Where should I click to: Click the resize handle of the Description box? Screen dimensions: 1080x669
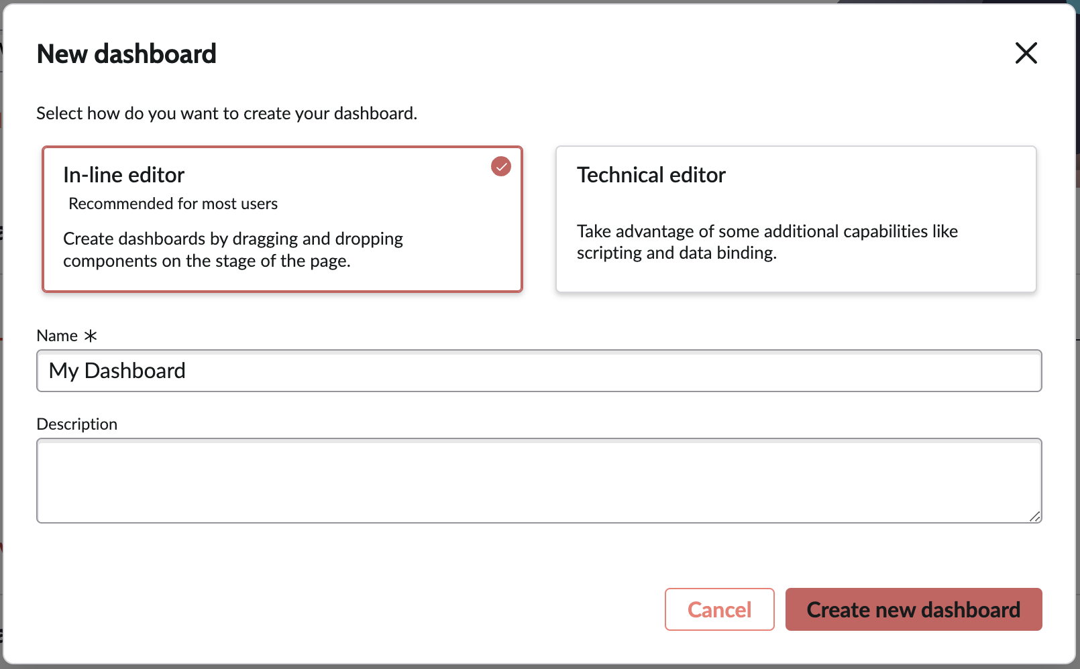[x=1035, y=518]
